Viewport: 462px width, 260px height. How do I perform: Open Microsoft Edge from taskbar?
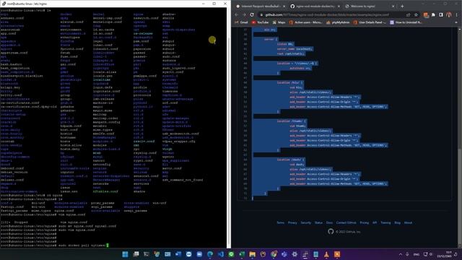click(x=210, y=254)
